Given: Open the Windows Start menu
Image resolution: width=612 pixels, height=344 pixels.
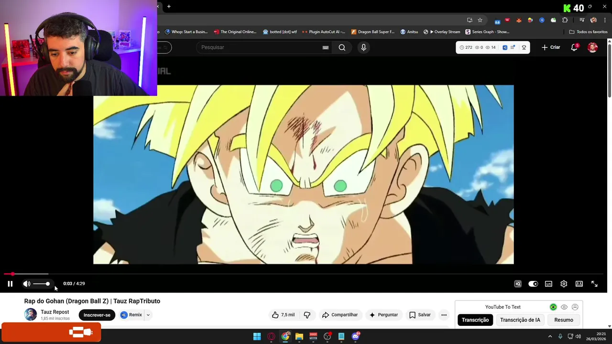Looking at the screenshot, I should point(257,336).
